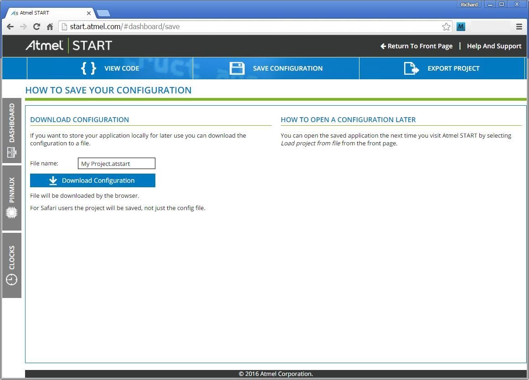Click the Clocks sidebar clock icon
This screenshot has height=380, width=529.
[x=12, y=279]
